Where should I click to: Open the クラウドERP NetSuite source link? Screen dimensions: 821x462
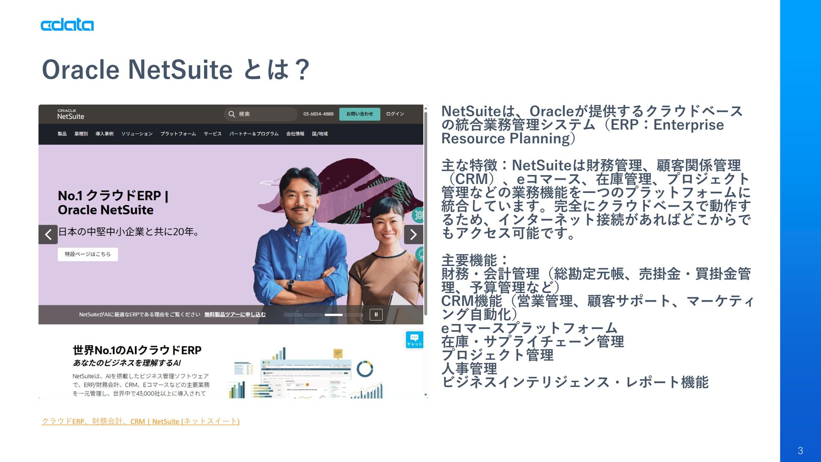140,421
